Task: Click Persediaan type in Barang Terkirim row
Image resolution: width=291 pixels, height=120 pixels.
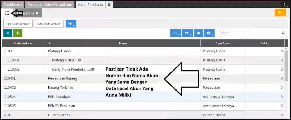Action: pos(211,87)
